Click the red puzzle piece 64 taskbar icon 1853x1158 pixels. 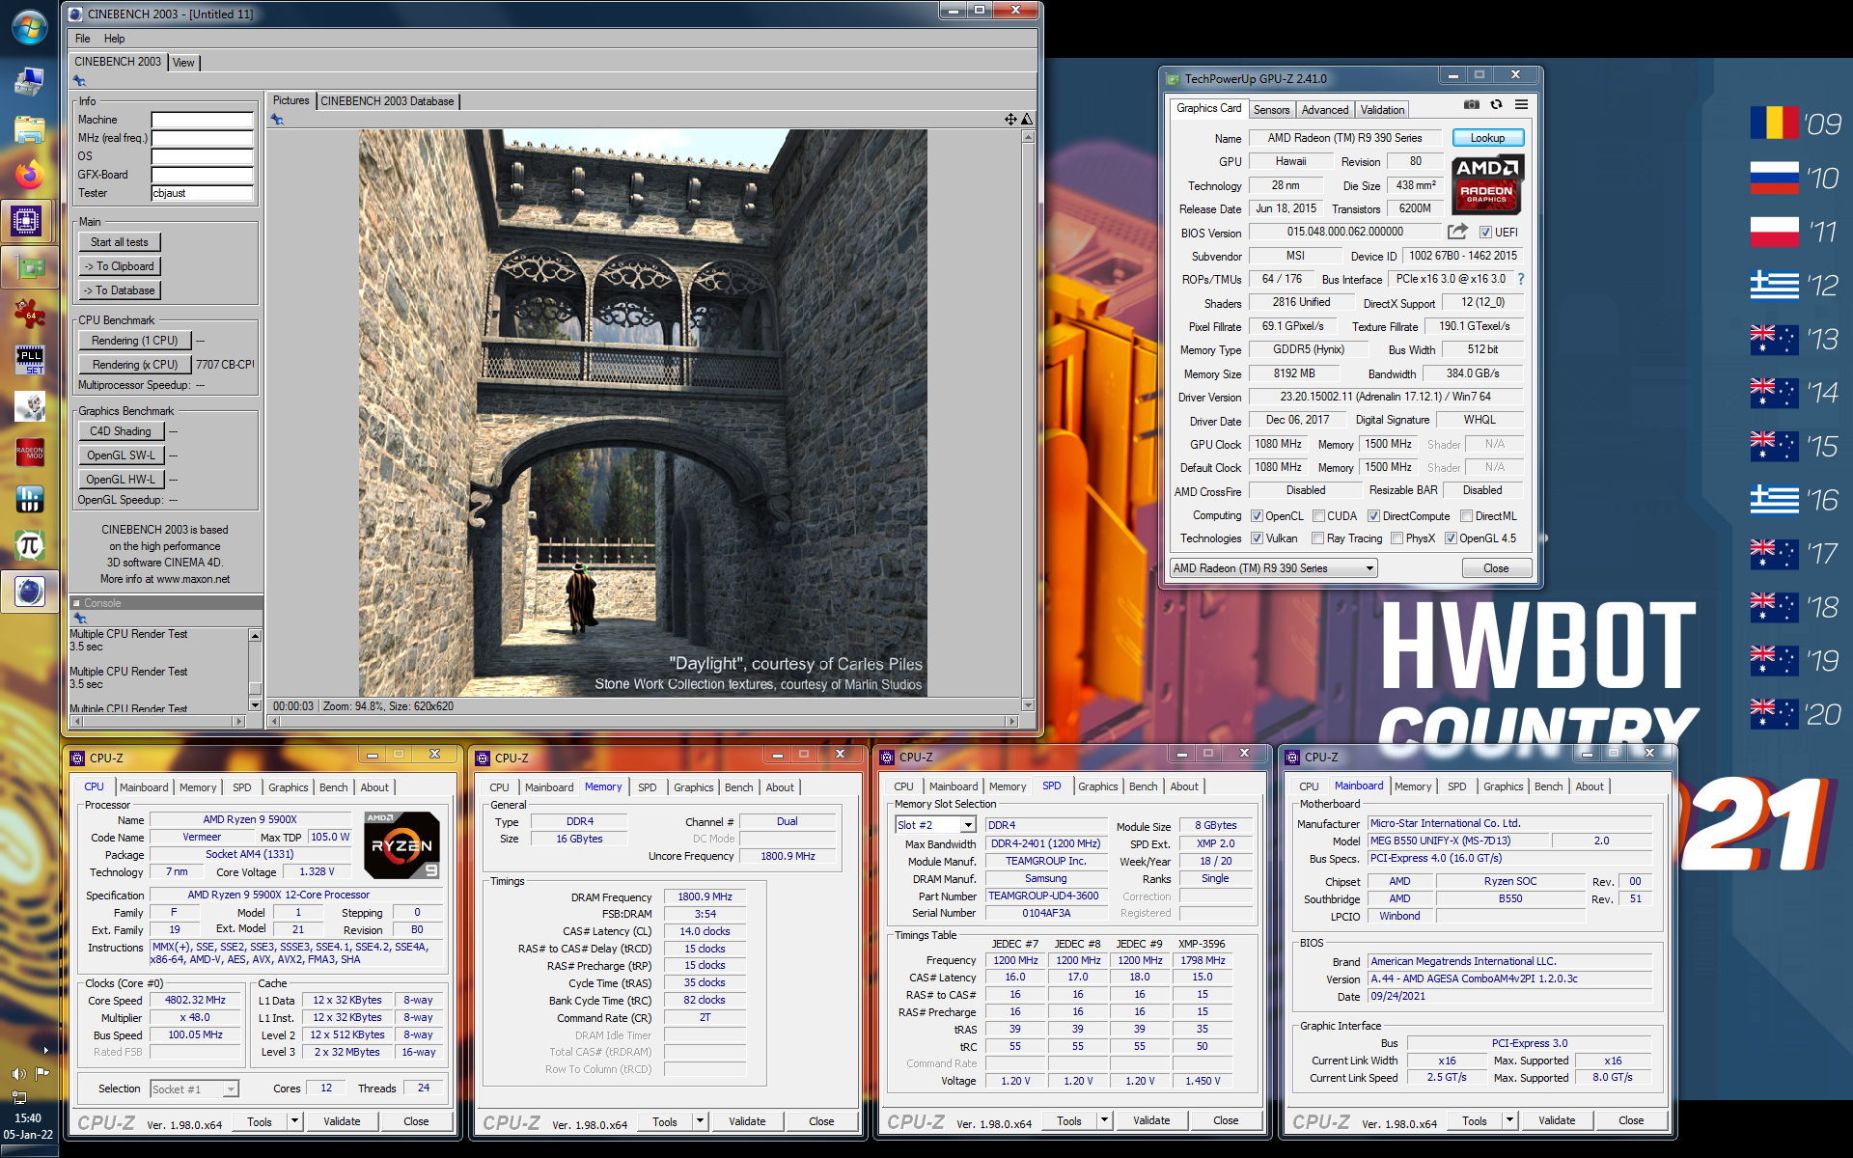coord(29,314)
